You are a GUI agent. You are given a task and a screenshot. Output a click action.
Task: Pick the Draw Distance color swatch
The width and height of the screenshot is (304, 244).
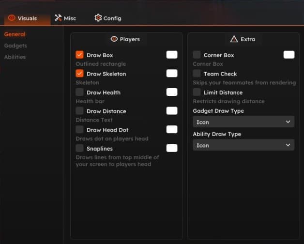[172, 111]
